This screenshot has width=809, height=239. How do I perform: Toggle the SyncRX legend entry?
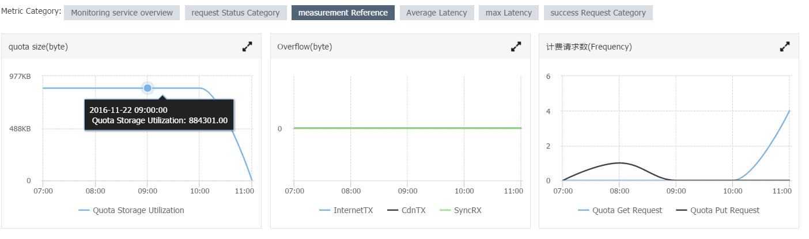point(460,210)
